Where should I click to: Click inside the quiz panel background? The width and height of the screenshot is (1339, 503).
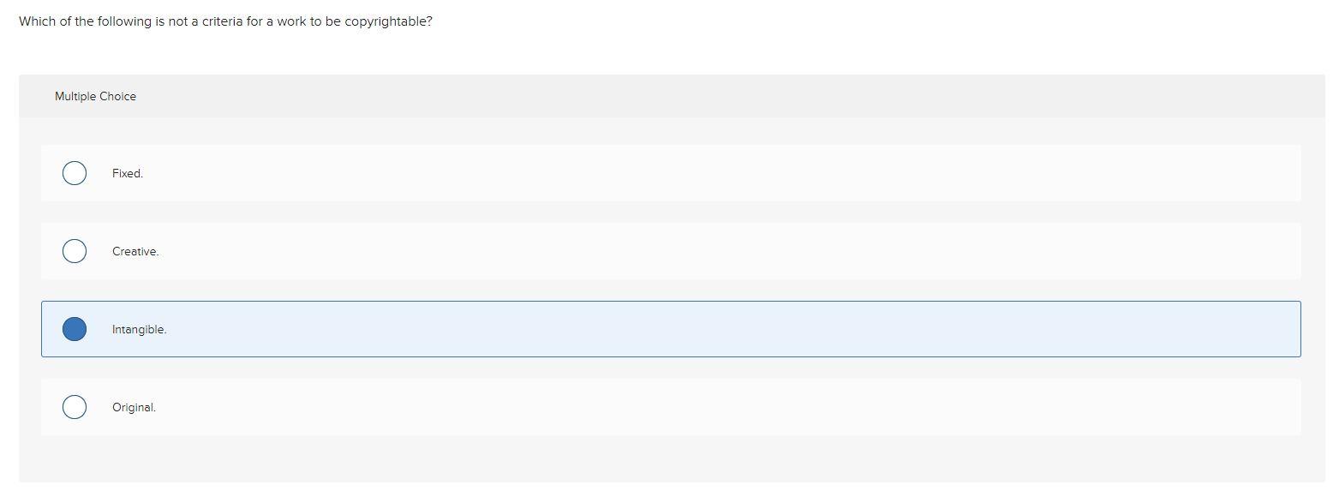(668, 463)
